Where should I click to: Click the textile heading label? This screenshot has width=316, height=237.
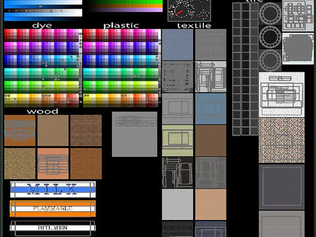(194, 26)
